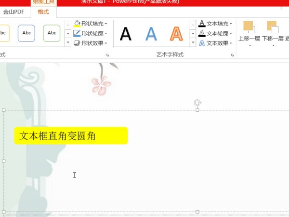
Task: Apply the green outlined Abc shape style
Action: coord(52,33)
